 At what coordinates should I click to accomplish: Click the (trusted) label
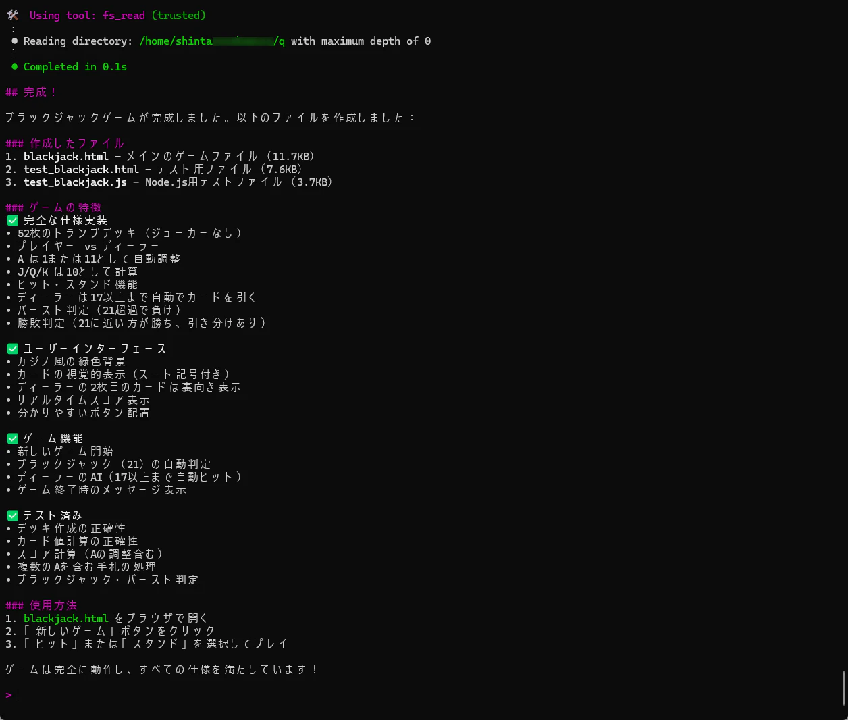pyautogui.click(x=178, y=16)
